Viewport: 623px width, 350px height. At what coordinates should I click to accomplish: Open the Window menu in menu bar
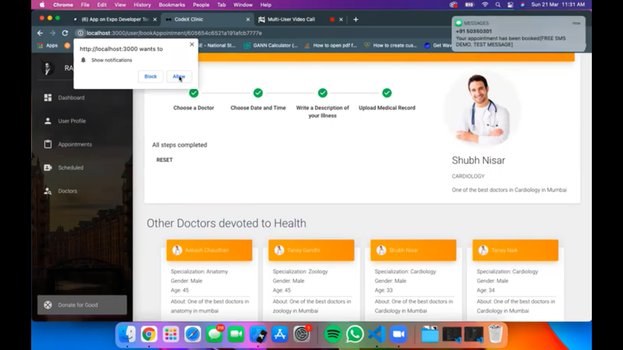[x=243, y=5]
